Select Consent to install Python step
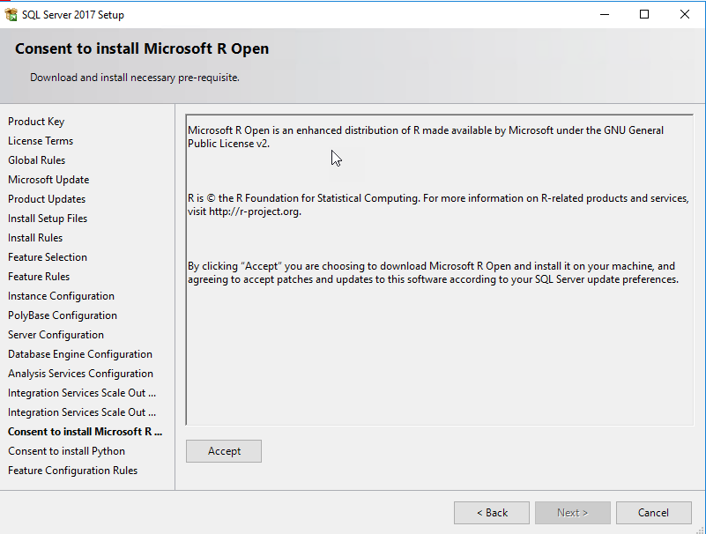This screenshot has width=706, height=534. coord(66,451)
